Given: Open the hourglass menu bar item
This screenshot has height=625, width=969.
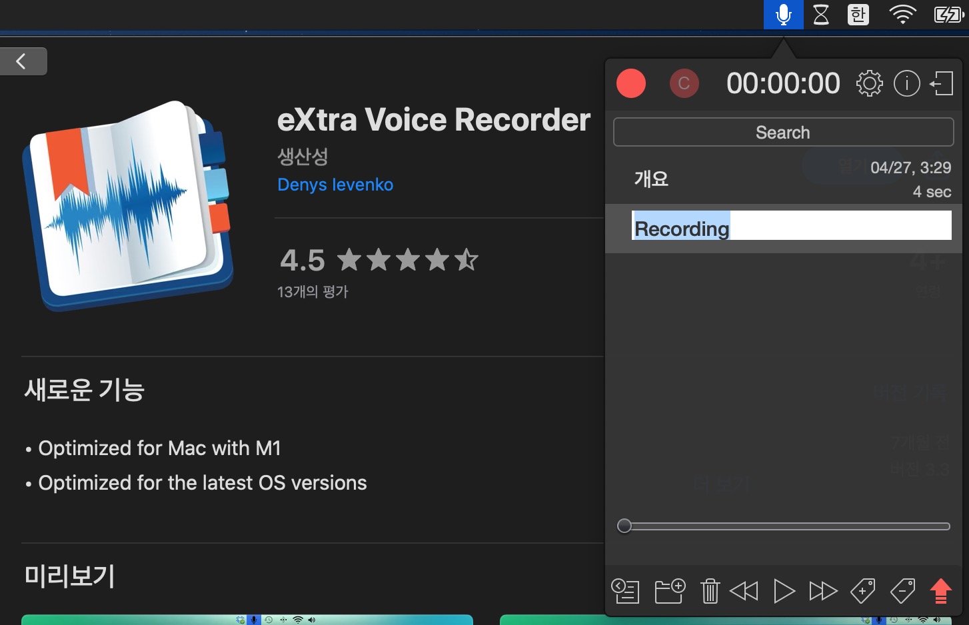Looking at the screenshot, I should tap(821, 15).
